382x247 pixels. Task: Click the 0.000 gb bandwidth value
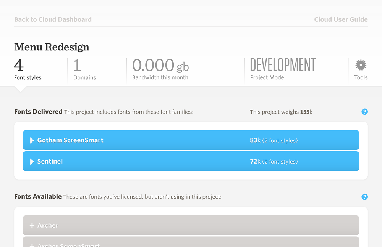pyautogui.click(x=160, y=66)
